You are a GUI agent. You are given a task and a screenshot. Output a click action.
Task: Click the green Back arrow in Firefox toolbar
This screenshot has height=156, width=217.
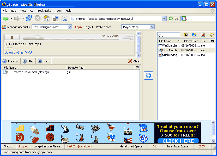click(5, 18)
